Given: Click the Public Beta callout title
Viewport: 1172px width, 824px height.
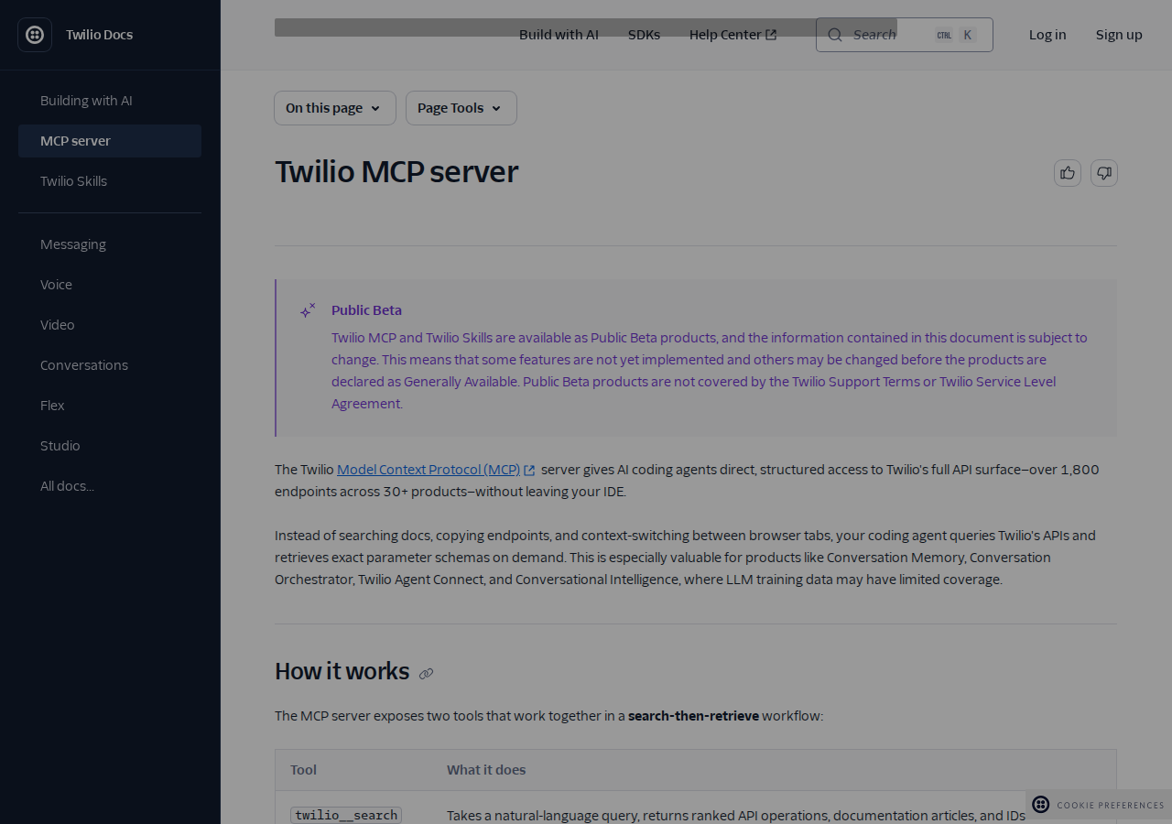Looking at the screenshot, I should [x=366, y=310].
